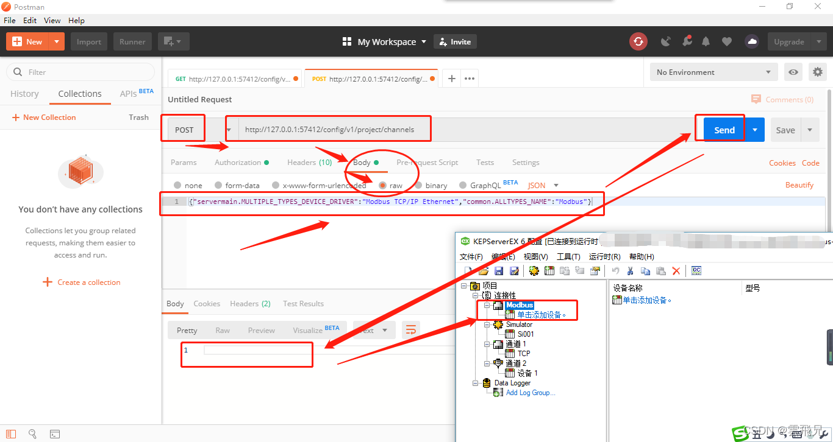Open the Authorization request tab
The height and width of the screenshot is (442, 833).
tap(241, 163)
